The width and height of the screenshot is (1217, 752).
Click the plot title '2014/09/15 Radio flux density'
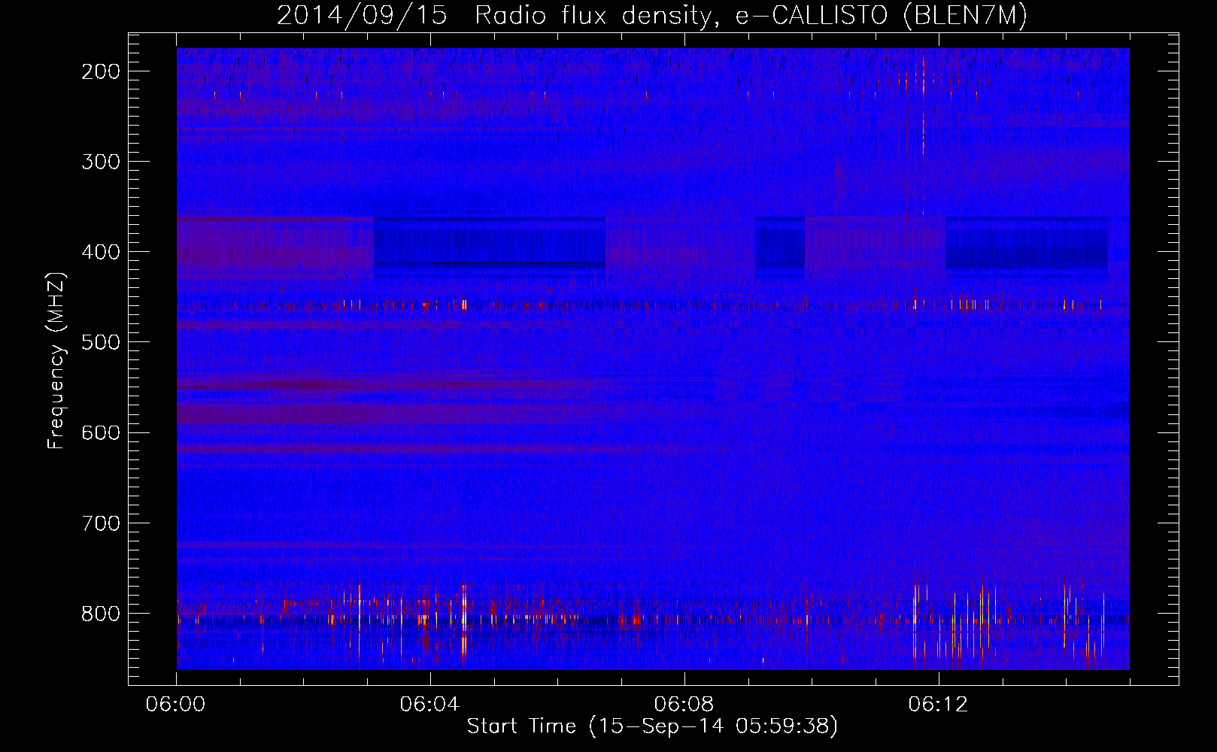coord(493,17)
